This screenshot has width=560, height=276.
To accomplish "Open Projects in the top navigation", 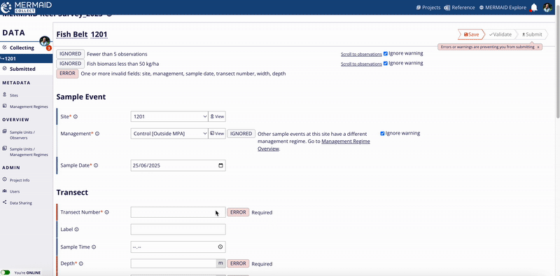I will point(428,8).
